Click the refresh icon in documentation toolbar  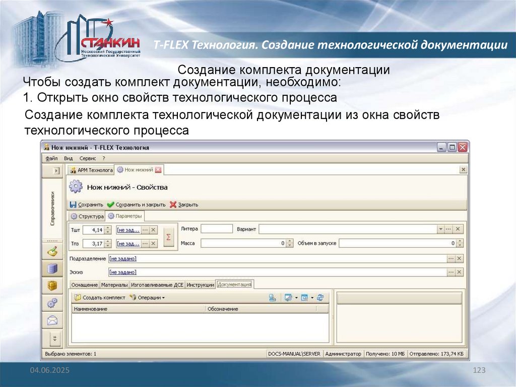320,298
